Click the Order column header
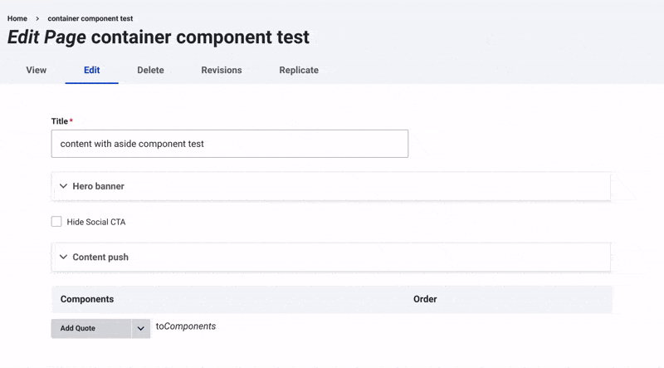 (x=425, y=299)
